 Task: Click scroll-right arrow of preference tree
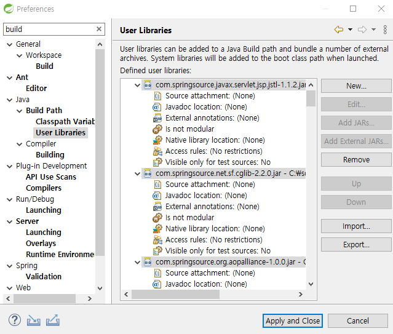pos(89,298)
